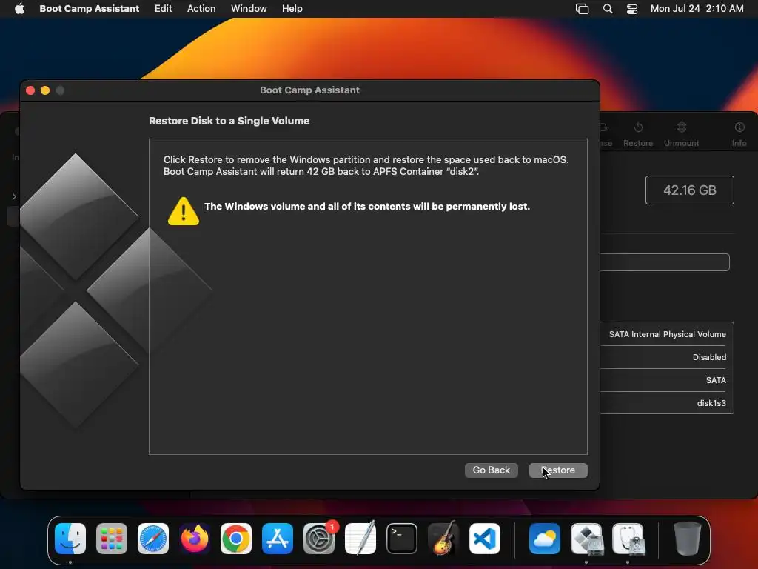Open the Help menu
758x569 pixels.
point(292,9)
